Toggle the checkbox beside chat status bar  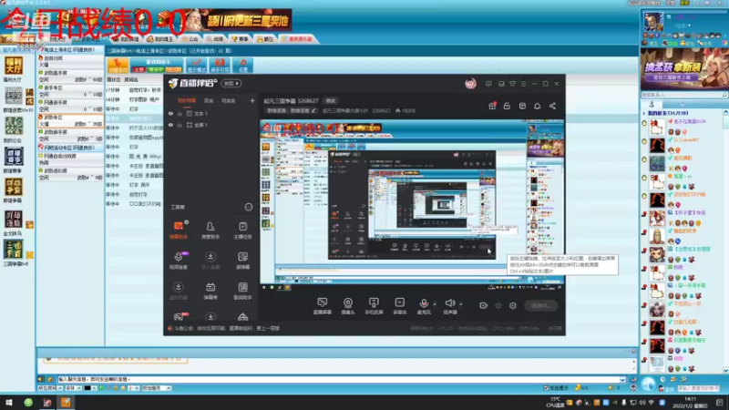tap(546, 388)
